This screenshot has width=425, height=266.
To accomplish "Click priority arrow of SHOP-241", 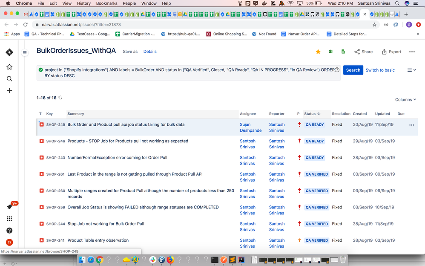I will (299, 240).
